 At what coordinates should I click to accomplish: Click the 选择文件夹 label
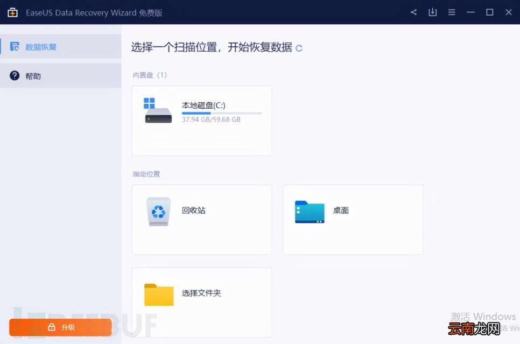tap(201, 293)
